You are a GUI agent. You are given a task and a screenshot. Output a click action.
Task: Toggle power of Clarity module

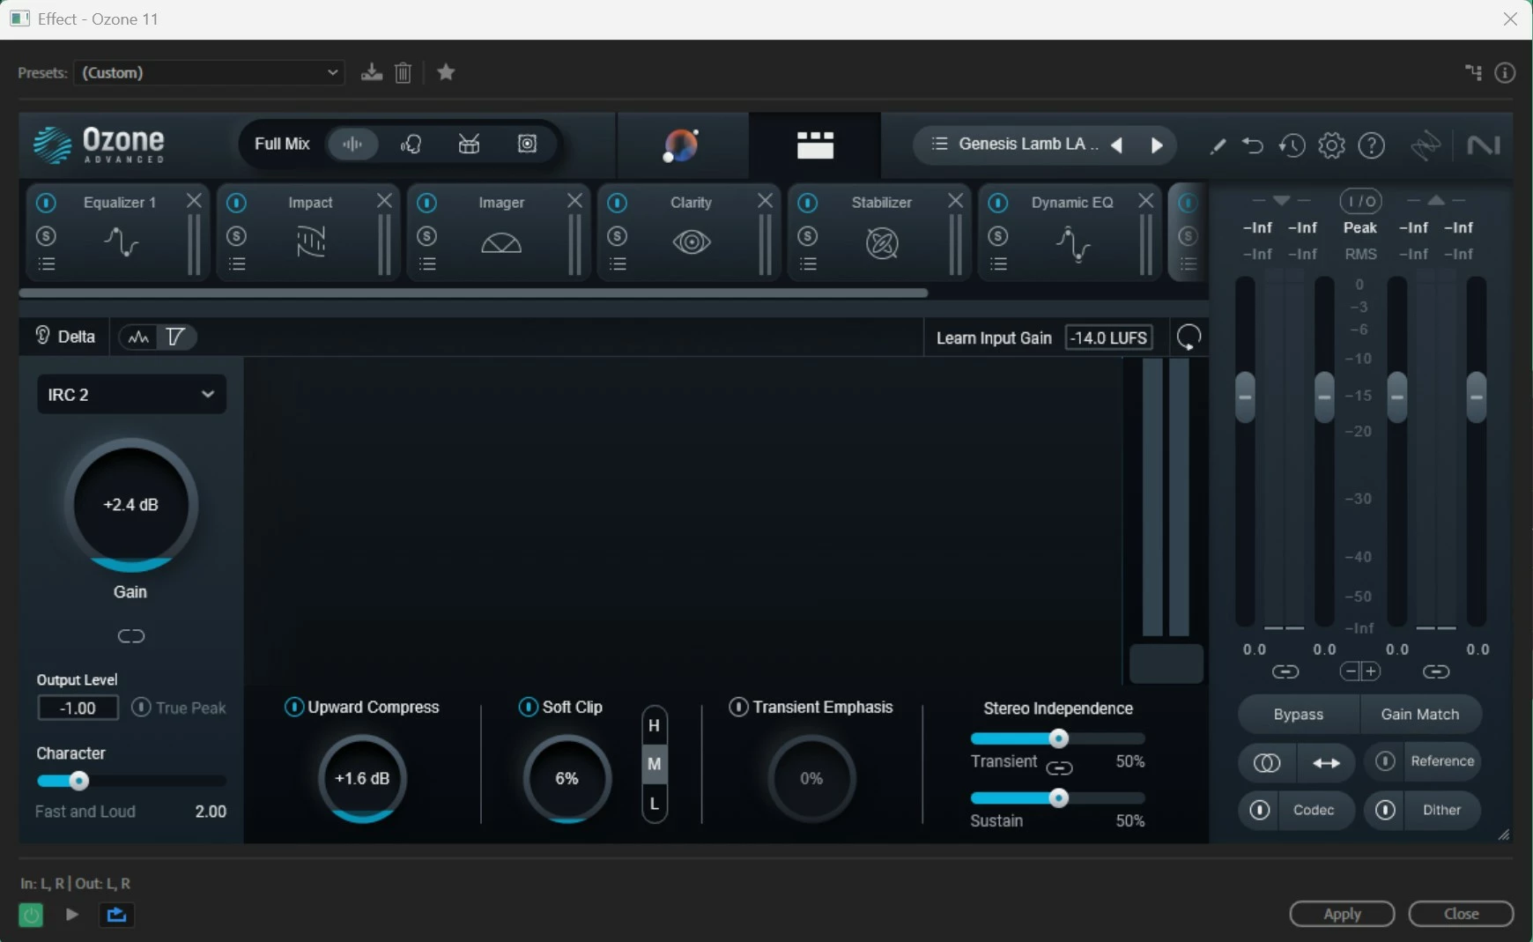tap(618, 203)
